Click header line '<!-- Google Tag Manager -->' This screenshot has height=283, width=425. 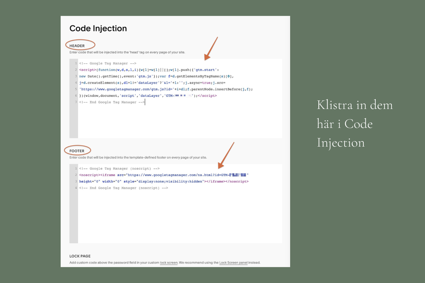point(108,63)
